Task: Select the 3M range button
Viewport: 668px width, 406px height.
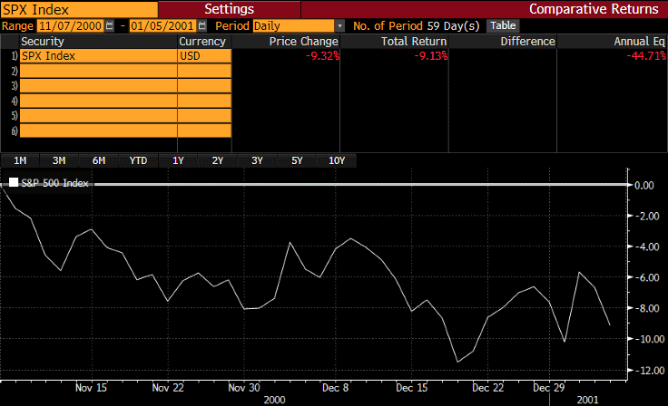Action: (59, 160)
